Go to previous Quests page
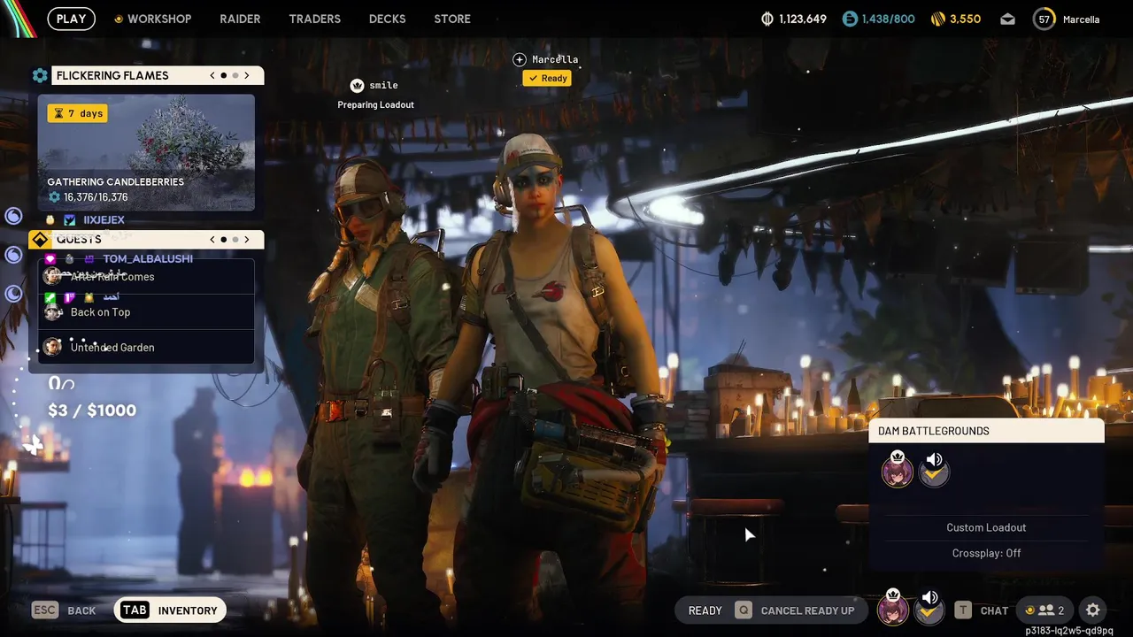The width and height of the screenshot is (1133, 637). pyautogui.click(x=212, y=239)
